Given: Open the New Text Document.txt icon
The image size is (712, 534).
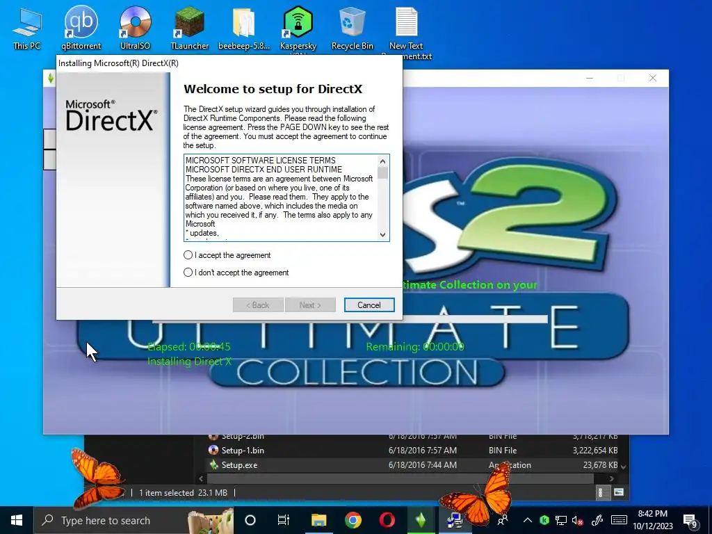Looking at the screenshot, I should pos(406,32).
